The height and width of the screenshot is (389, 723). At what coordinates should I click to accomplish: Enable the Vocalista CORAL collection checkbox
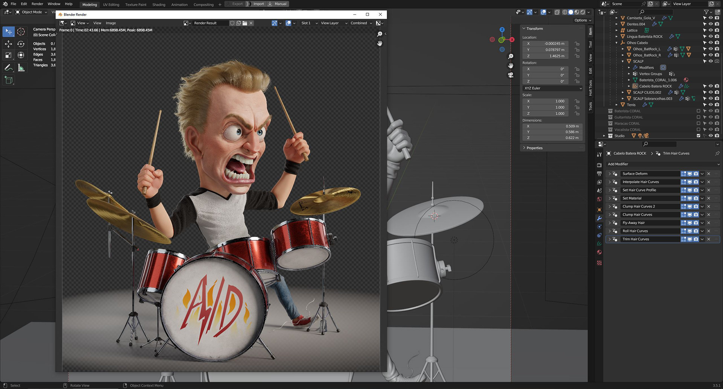tap(699, 129)
